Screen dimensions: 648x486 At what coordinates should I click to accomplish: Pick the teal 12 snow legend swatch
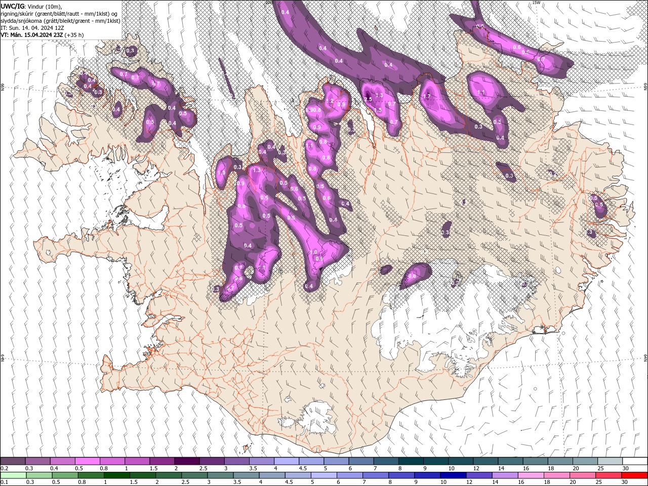tap(485, 461)
